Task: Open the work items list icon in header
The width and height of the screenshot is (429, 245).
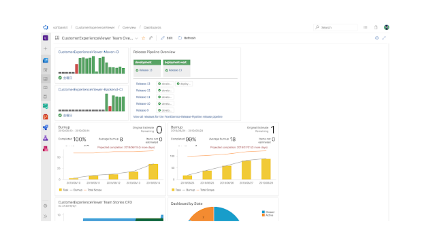Action: 365,27
